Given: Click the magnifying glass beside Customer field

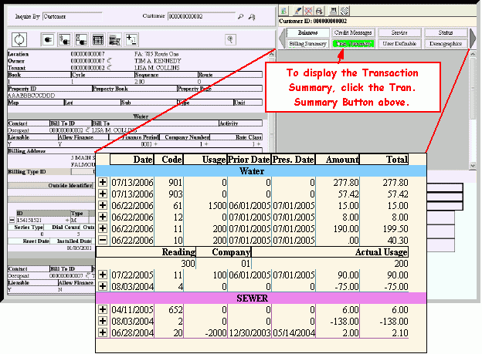Looking at the screenshot, I should (241, 16).
